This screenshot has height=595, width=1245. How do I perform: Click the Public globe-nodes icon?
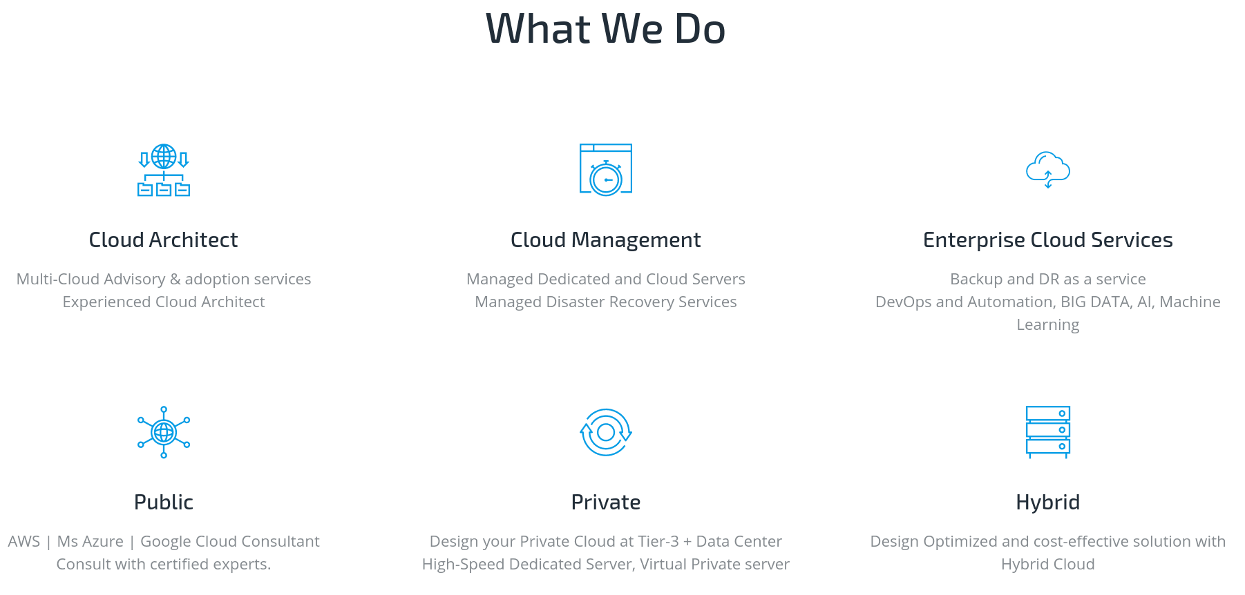(x=164, y=432)
